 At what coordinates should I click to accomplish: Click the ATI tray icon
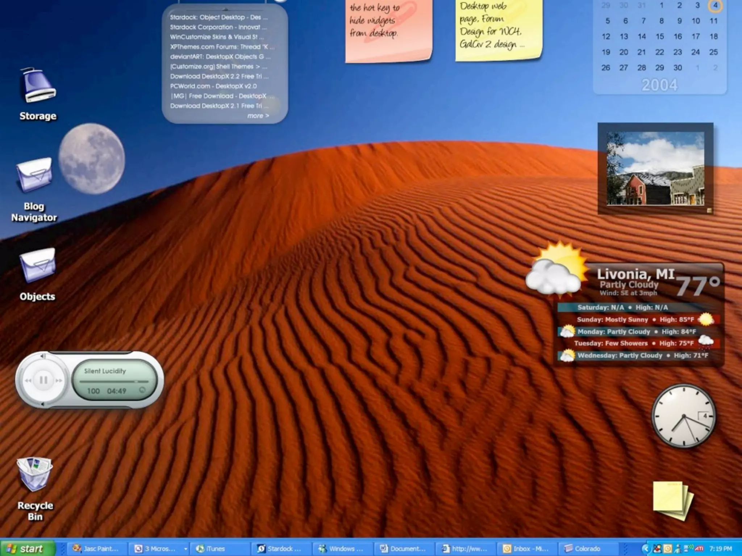699,549
